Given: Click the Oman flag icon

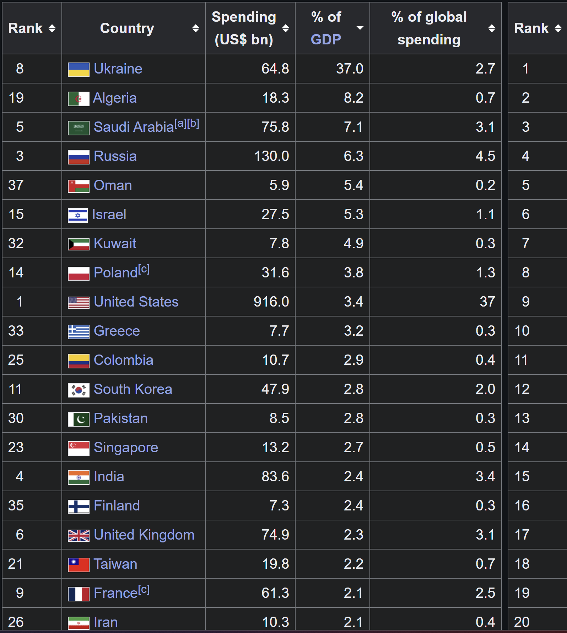Looking at the screenshot, I should click(x=79, y=186).
